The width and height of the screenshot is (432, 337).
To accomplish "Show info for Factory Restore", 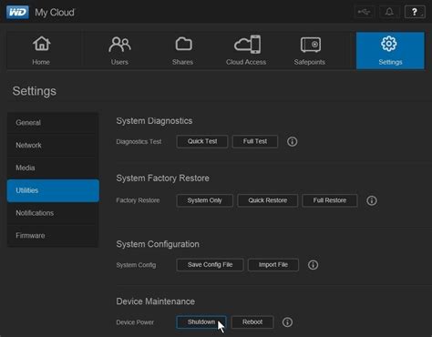I will tap(372, 200).
